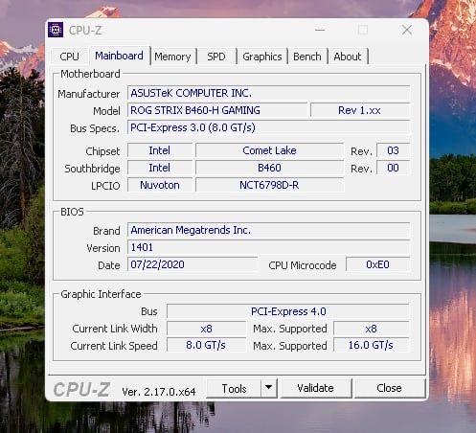Image resolution: width=476 pixels, height=433 pixels.
Task: Go to the SPD tab
Action: coord(216,57)
